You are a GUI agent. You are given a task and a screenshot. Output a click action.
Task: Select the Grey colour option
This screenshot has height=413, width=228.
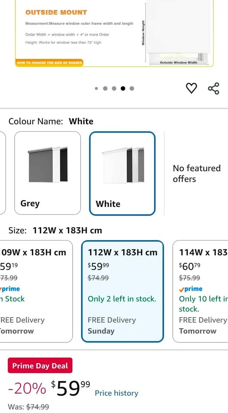coord(48,173)
